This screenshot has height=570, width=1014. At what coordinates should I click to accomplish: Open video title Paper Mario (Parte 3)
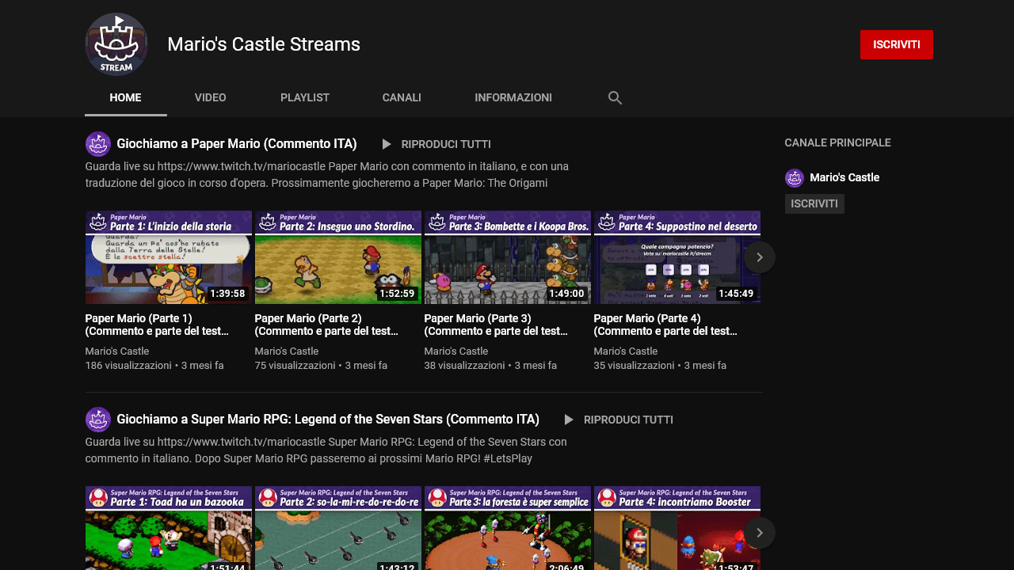[496, 325]
